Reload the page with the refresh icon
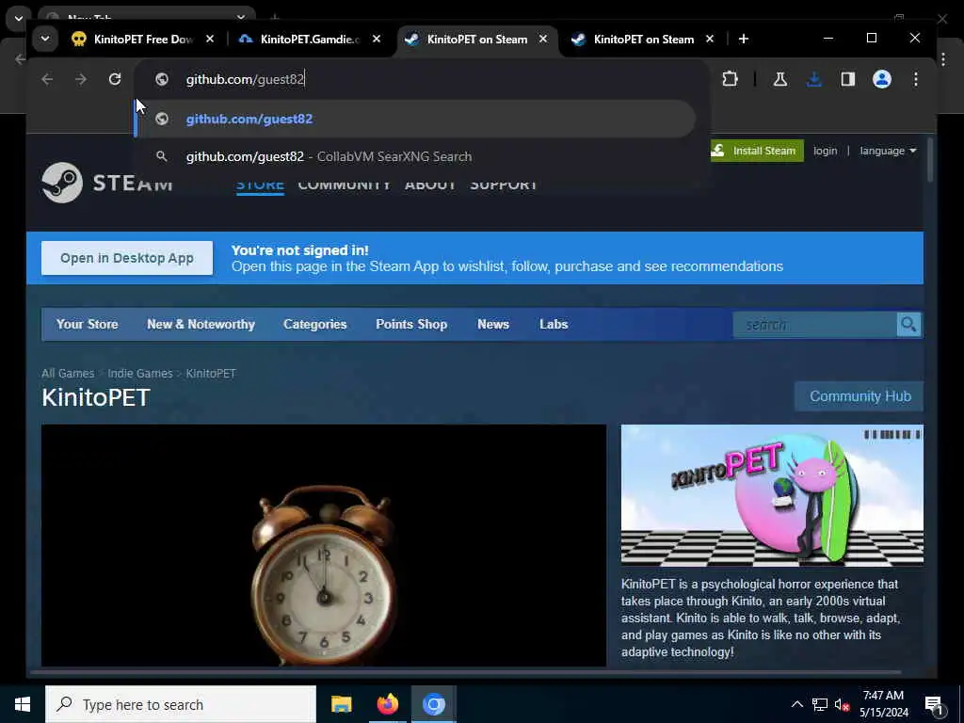 coord(114,79)
